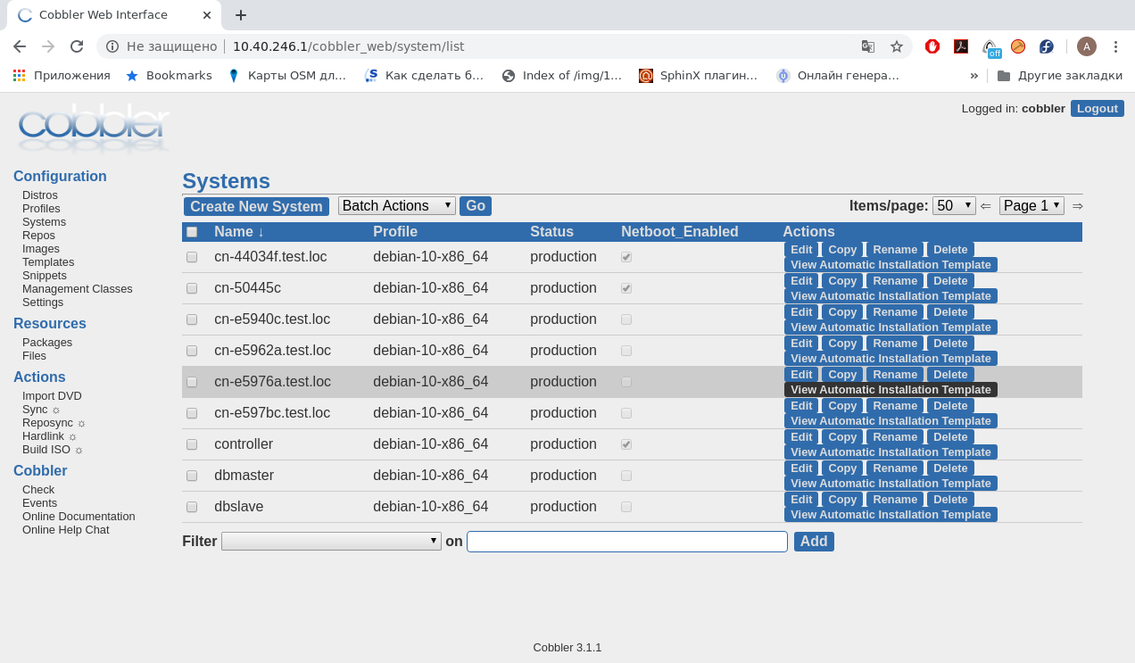Click the bookmark star in address bar

click(897, 46)
